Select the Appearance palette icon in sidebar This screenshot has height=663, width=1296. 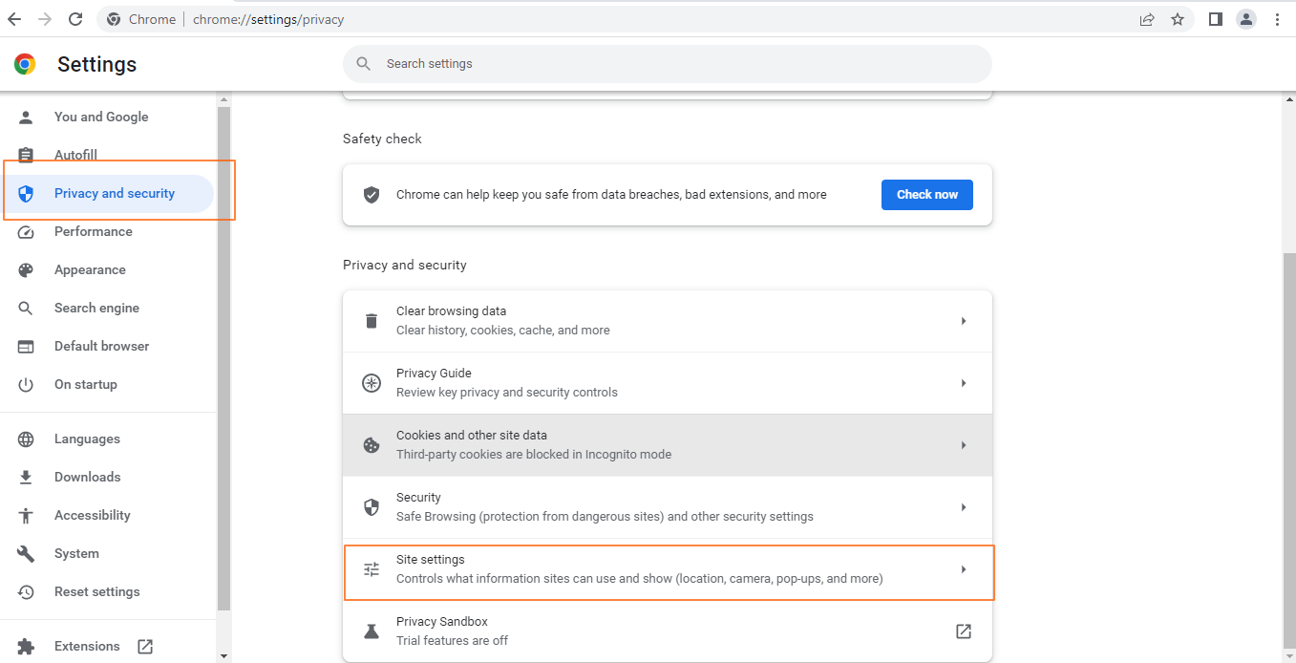coord(26,269)
